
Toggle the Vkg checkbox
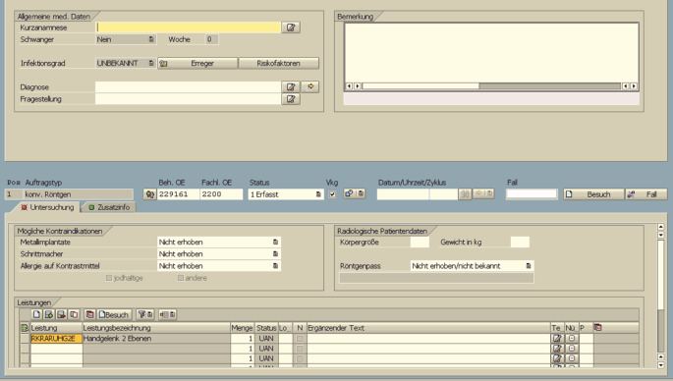332,194
